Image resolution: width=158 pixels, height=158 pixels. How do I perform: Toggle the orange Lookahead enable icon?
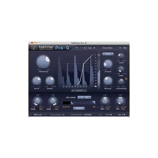click(x=126, y=79)
